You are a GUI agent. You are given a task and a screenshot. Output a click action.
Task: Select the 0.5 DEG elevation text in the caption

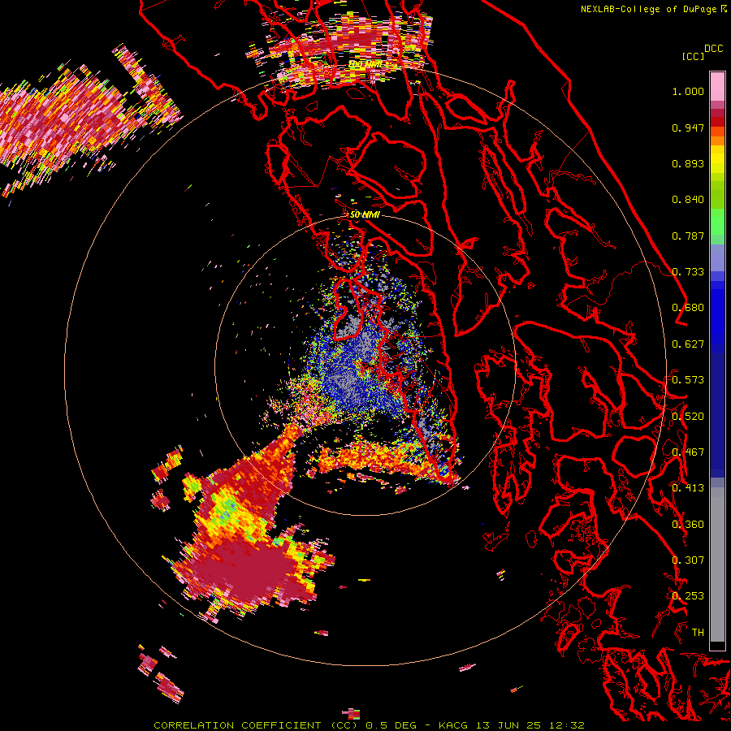(392, 725)
